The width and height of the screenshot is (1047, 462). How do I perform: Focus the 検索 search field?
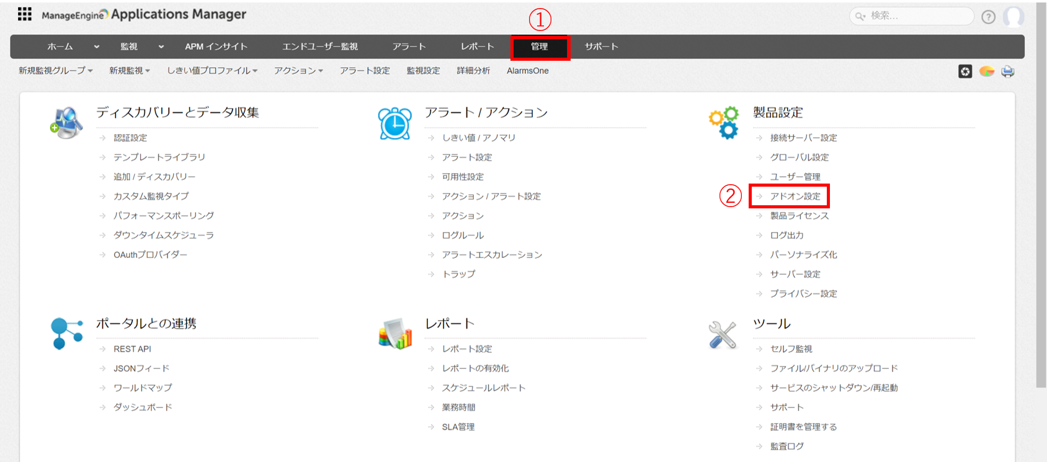coord(912,16)
